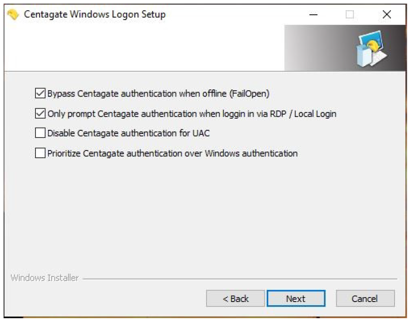Uncheck the Bypass Centagate authentication when offline box
The height and width of the screenshot is (320, 408).
tap(40, 93)
